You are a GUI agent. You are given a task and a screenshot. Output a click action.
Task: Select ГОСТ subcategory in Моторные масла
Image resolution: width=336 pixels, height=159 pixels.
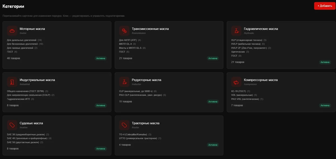click(x=10, y=52)
